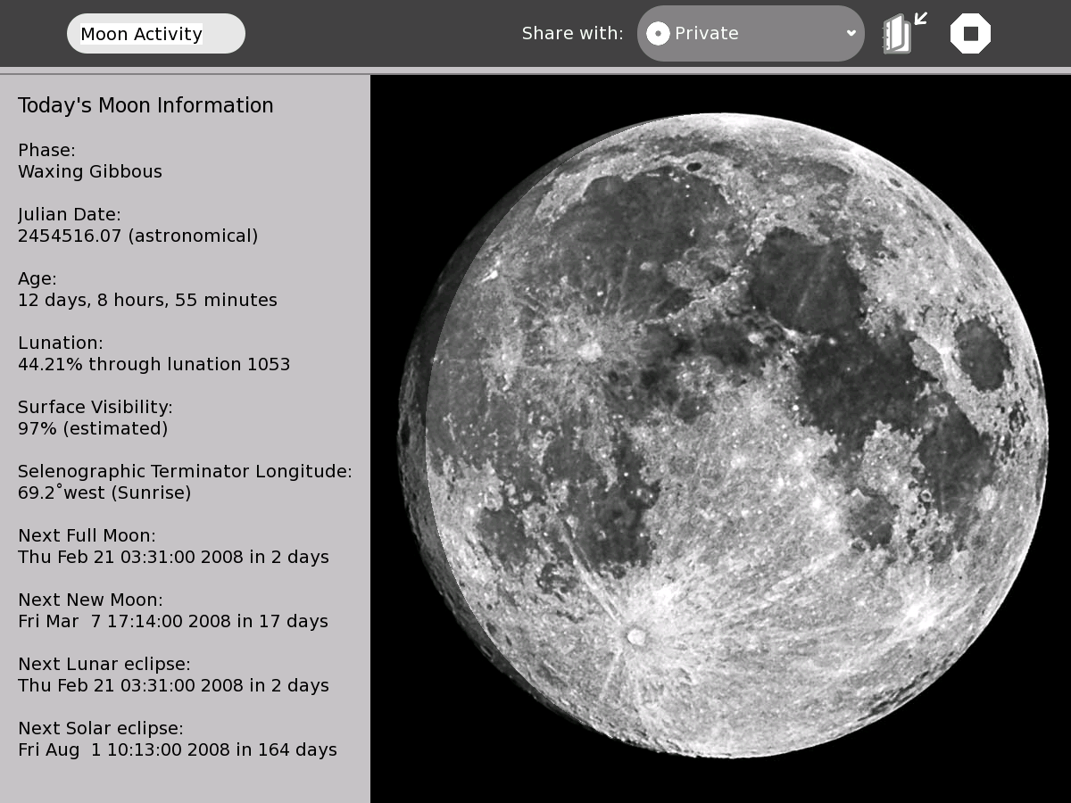Edit the Moon Activity title field
The image size is (1071, 803).
click(x=155, y=34)
